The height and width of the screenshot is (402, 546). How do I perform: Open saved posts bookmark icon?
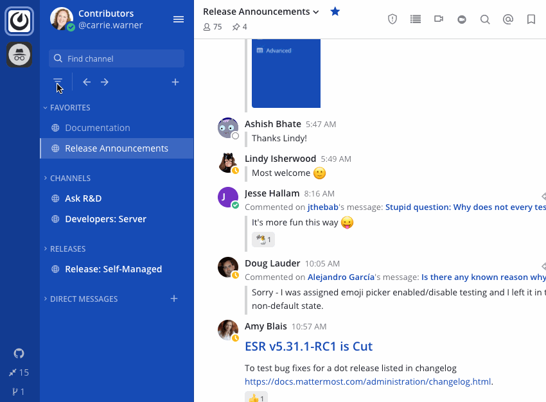click(531, 19)
